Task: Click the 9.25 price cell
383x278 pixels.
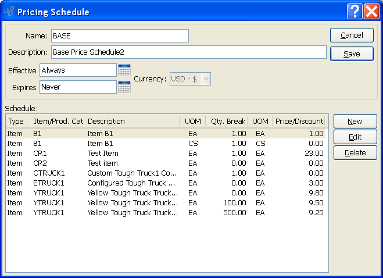Action: click(316, 213)
